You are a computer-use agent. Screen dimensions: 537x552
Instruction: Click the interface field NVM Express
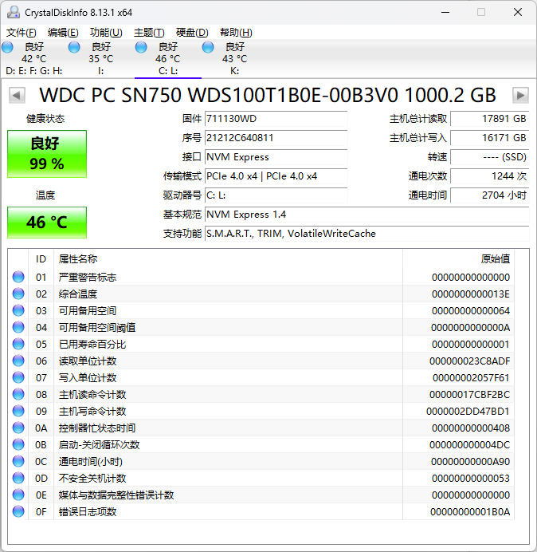[x=276, y=157]
